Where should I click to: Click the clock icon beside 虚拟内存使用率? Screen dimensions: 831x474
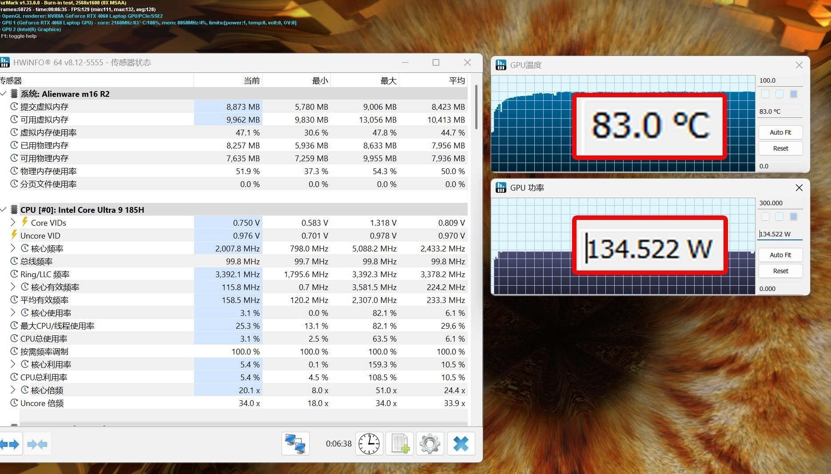[14, 132]
